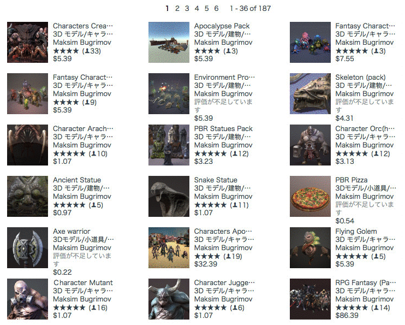405x325 pixels.
Task: Select the Skeleton (pack) dragon skull thumbnail
Action: click(310, 93)
